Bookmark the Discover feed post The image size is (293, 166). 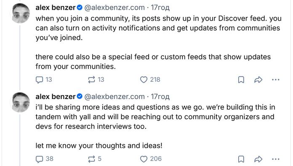pos(241,80)
